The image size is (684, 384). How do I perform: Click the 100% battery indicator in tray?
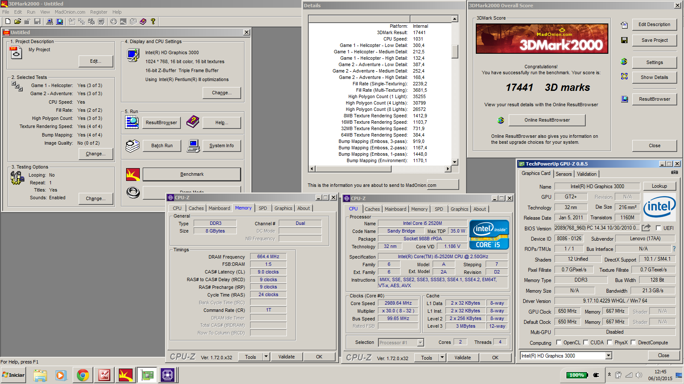click(x=577, y=375)
